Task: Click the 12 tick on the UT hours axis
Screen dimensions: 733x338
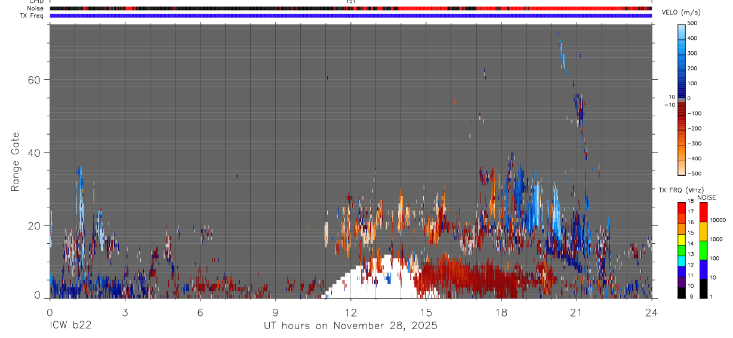Action: coord(350,312)
